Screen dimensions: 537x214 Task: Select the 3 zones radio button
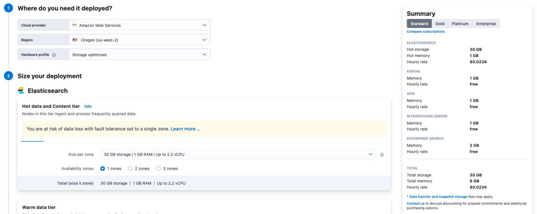(158, 169)
